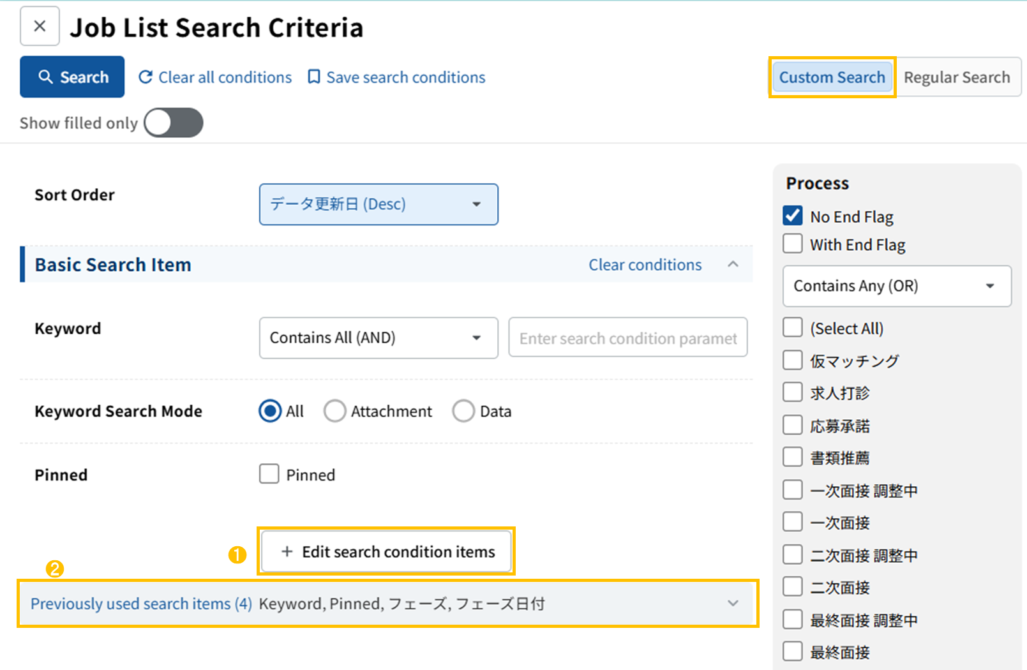Close the Job List Search Criteria panel
The width and height of the screenshot is (1027, 670).
click(40, 26)
